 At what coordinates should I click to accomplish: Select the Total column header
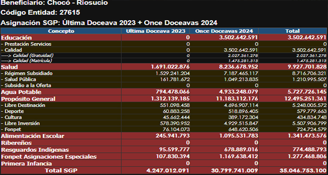tap(293, 31)
